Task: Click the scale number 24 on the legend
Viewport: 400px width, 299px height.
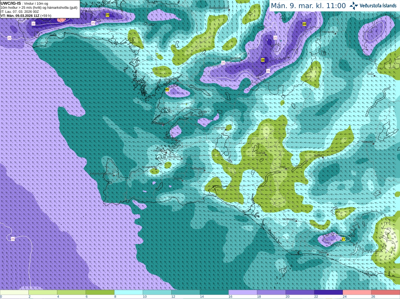Action: pyautogui.click(x=344, y=297)
